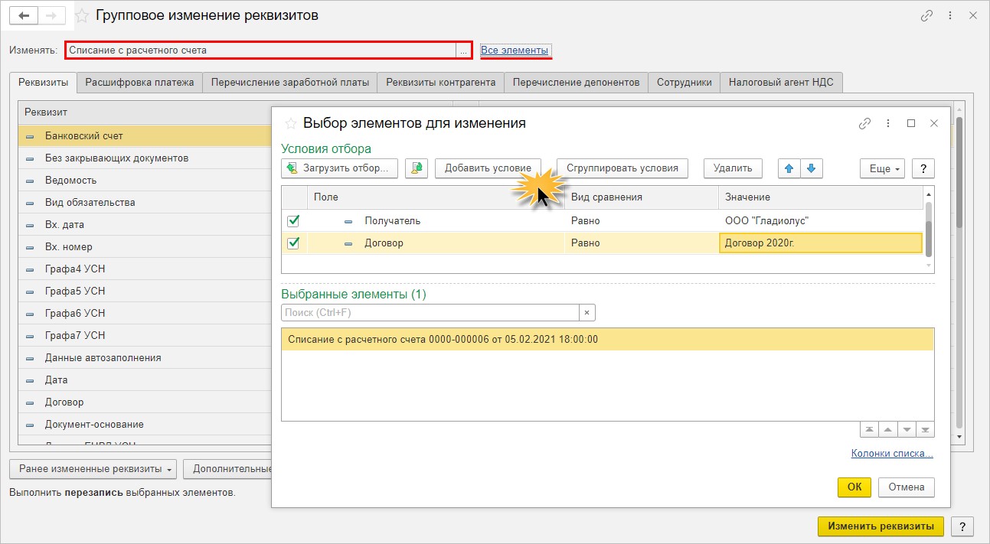Move list selection down one item
The image size is (990, 544).
point(907,430)
